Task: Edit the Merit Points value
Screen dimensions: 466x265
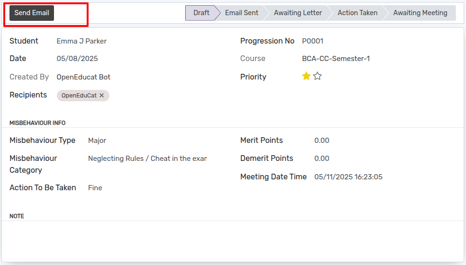Action: (x=322, y=141)
